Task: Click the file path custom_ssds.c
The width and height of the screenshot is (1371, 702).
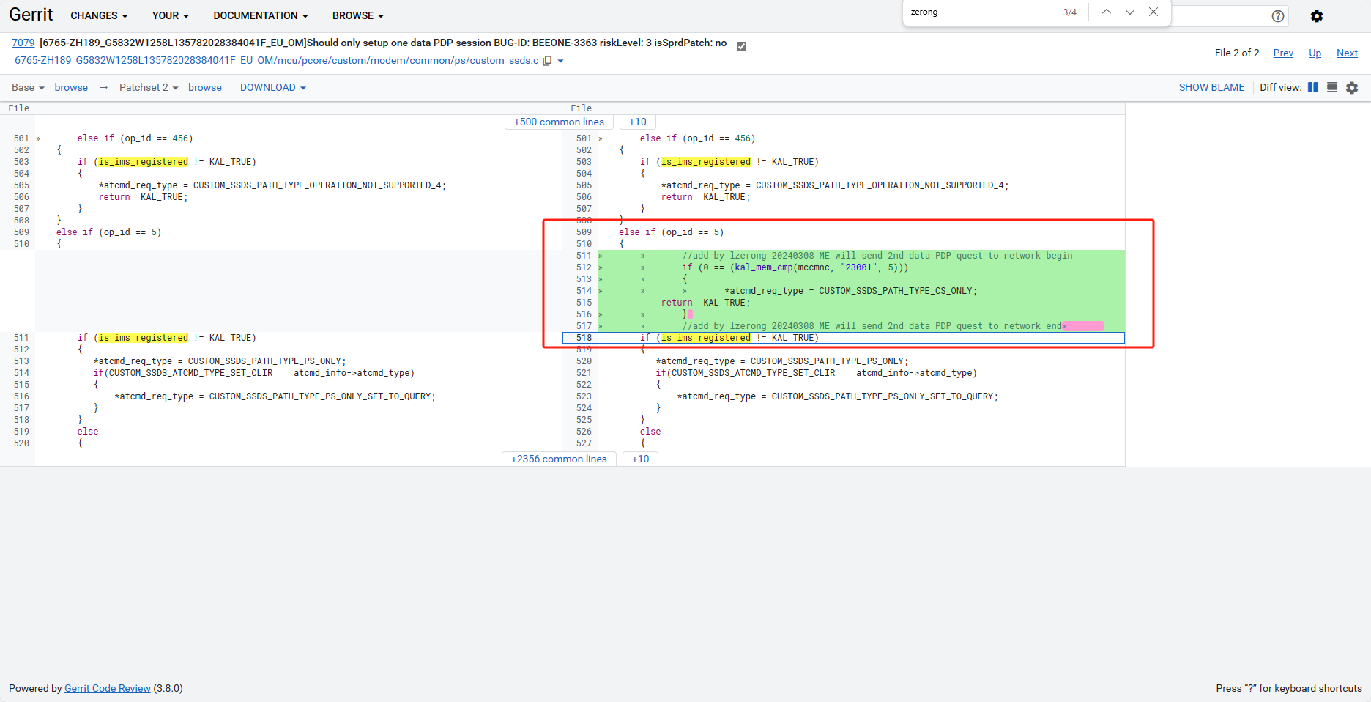Action: (277, 60)
